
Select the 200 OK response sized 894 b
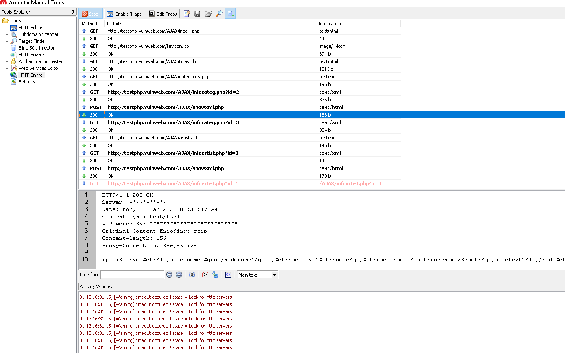pos(240,54)
